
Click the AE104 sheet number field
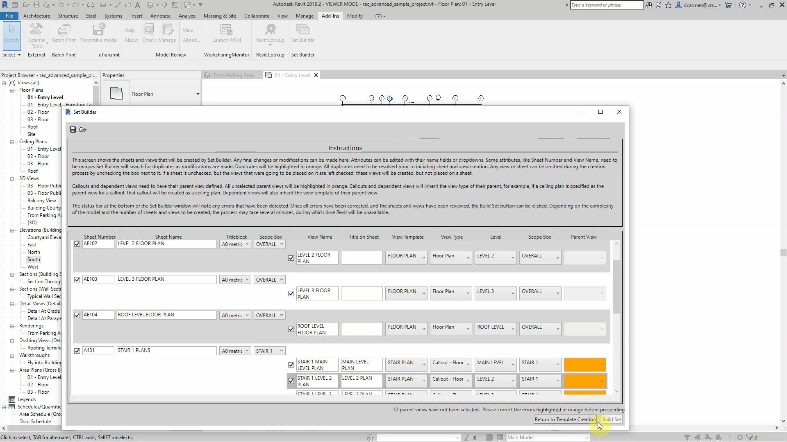(x=98, y=315)
